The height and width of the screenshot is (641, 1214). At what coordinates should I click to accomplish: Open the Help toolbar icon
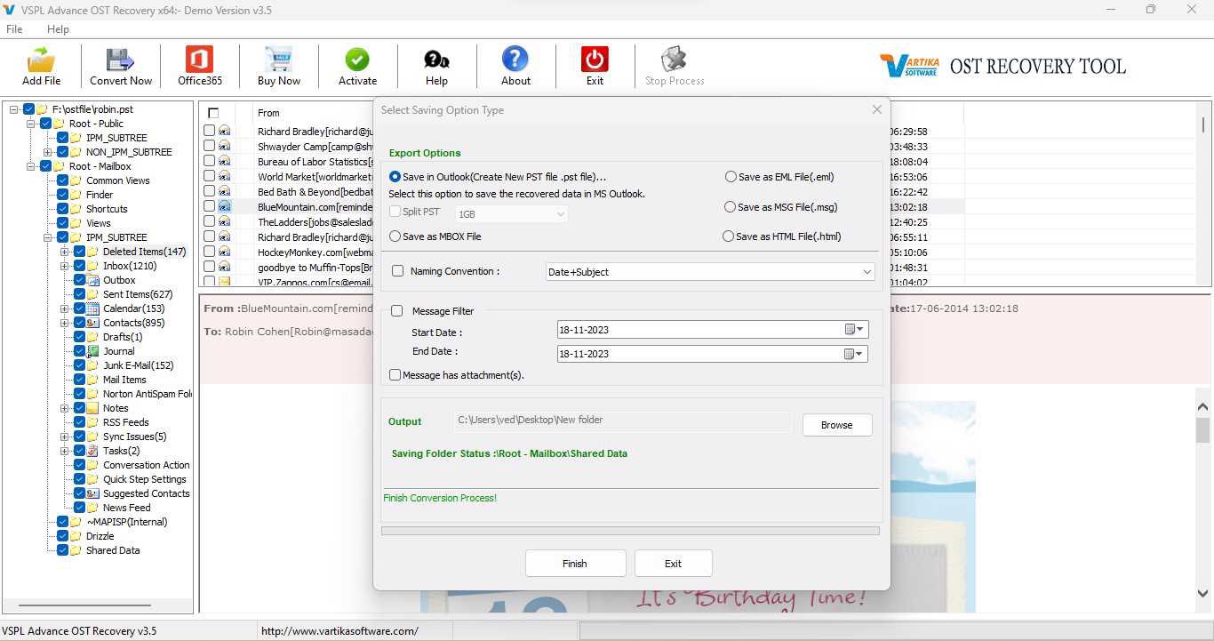(436, 60)
